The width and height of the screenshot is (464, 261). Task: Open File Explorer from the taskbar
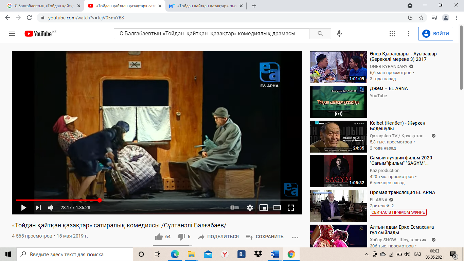coord(191,254)
